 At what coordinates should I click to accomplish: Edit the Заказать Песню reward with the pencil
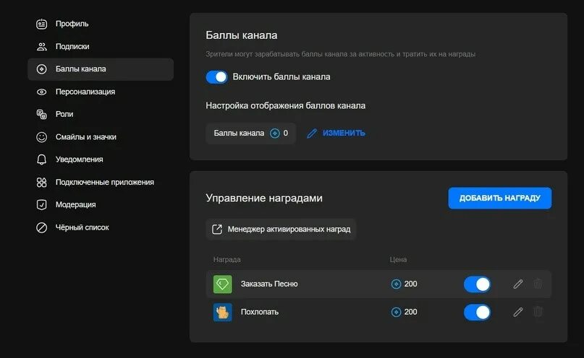pos(518,284)
